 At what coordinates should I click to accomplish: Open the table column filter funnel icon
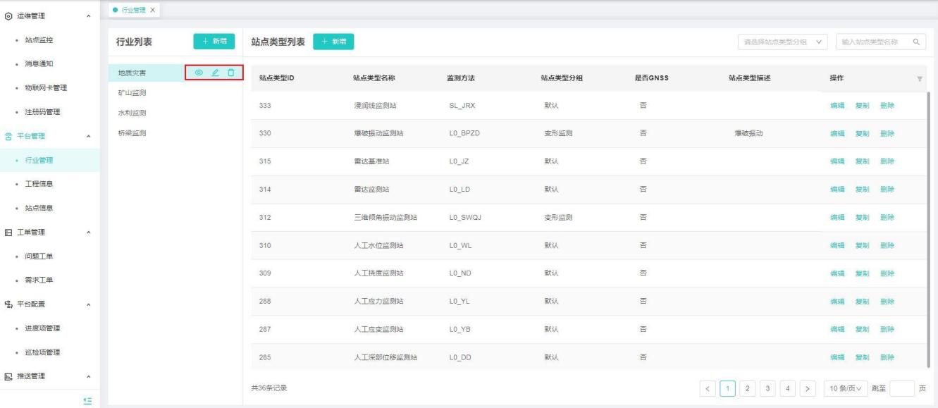tap(920, 78)
